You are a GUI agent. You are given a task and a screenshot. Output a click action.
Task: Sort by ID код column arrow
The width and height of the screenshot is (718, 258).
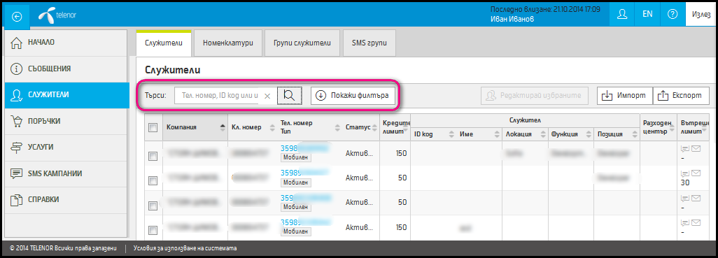[x=451, y=134]
